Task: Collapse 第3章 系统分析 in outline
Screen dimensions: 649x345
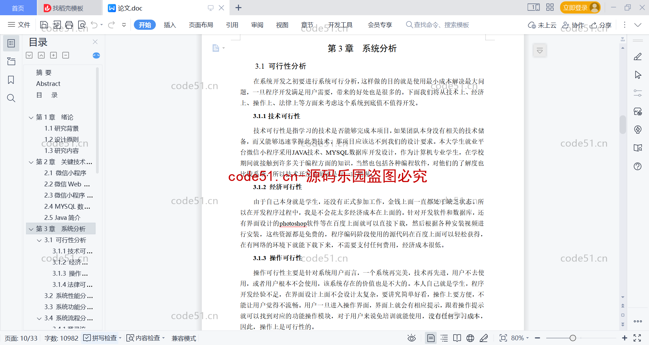Action: pyautogui.click(x=31, y=229)
